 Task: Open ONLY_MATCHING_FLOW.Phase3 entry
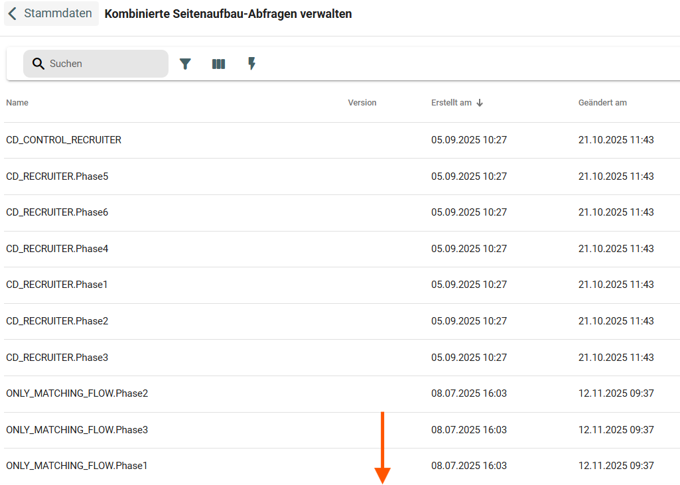tap(77, 430)
